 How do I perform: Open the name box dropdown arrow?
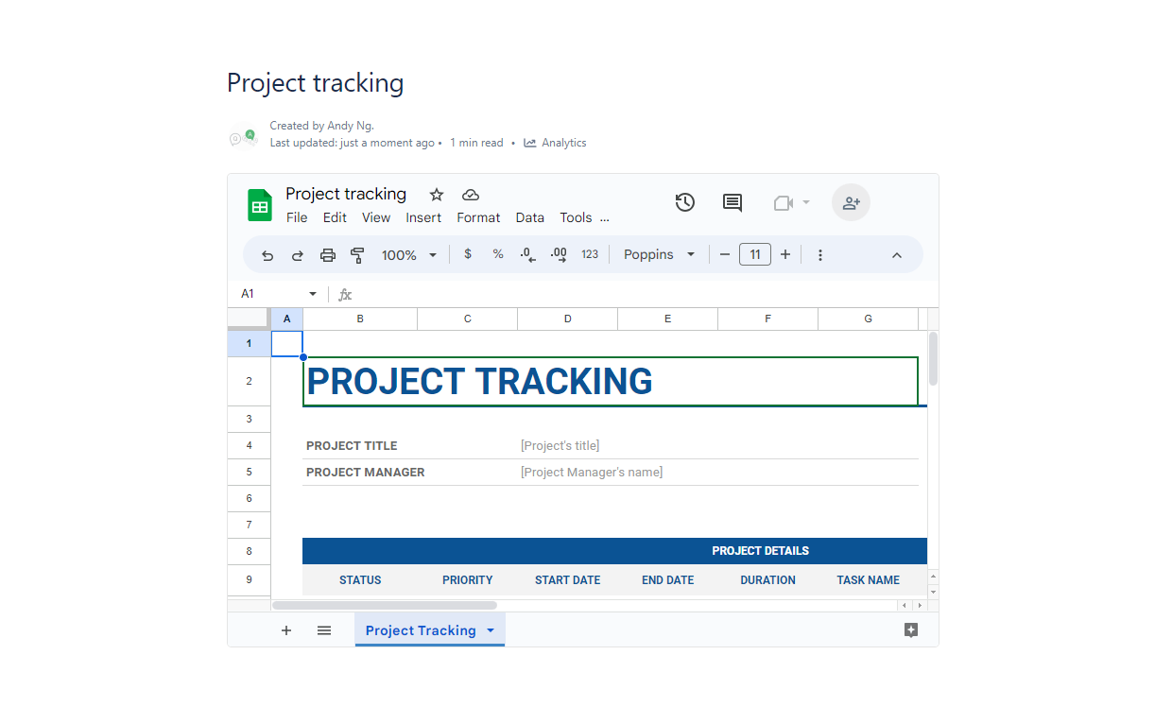tap(313, 294)
